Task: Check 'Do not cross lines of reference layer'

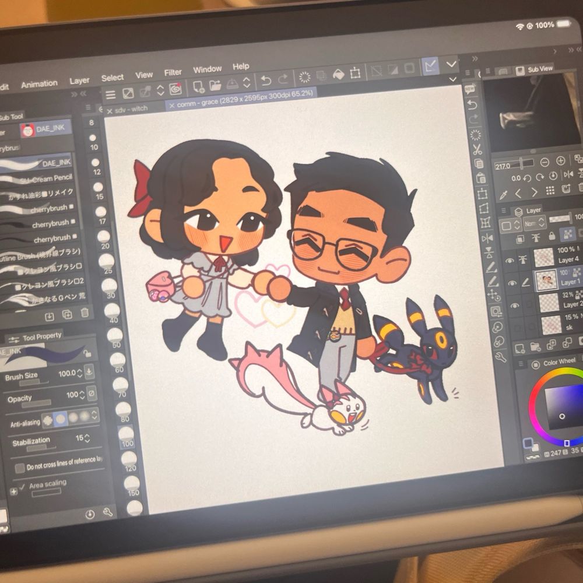Action: pyautogui.click(x=20, y=468)
